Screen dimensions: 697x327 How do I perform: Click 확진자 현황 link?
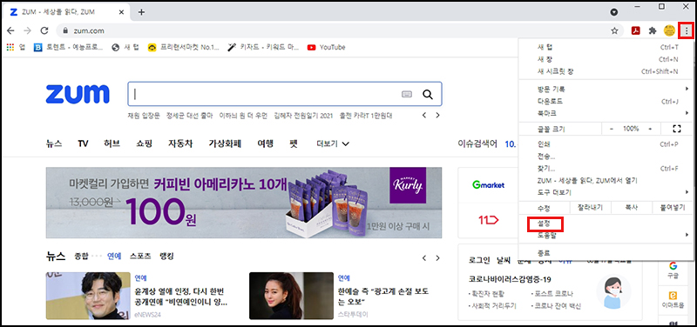point(487,294)
